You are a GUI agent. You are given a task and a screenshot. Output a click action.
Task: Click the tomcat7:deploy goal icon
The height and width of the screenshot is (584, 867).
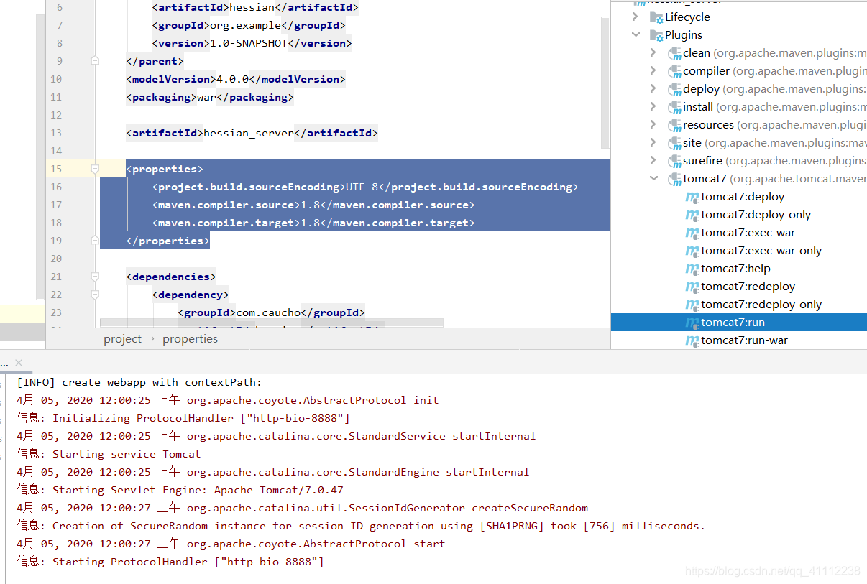[692, 197]
